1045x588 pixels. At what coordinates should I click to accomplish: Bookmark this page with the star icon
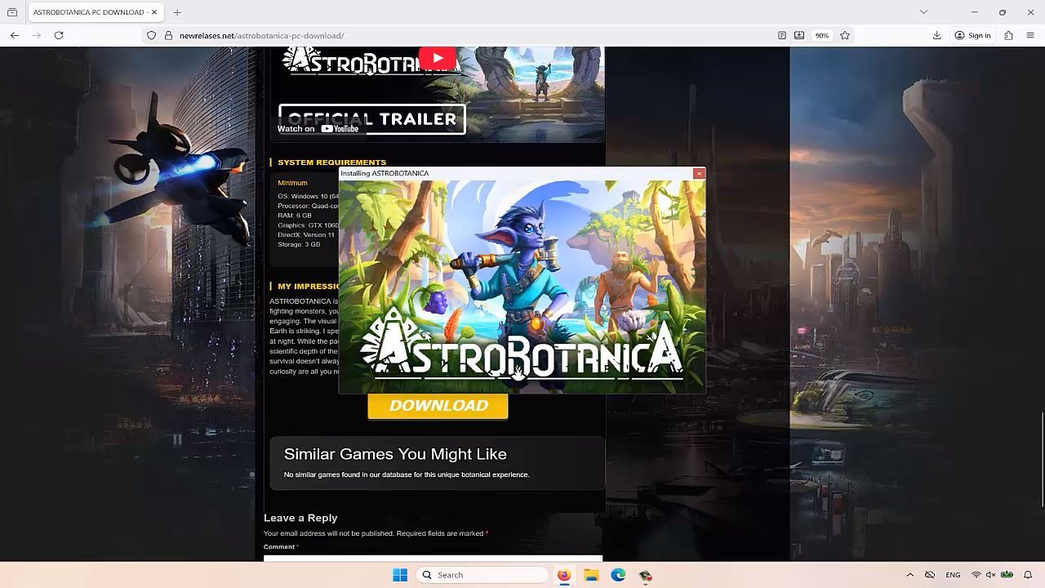pos(845,35)
